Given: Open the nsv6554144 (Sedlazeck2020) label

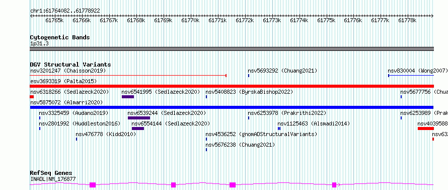Looking at the screenshot, I should click(x=171, y=123).
